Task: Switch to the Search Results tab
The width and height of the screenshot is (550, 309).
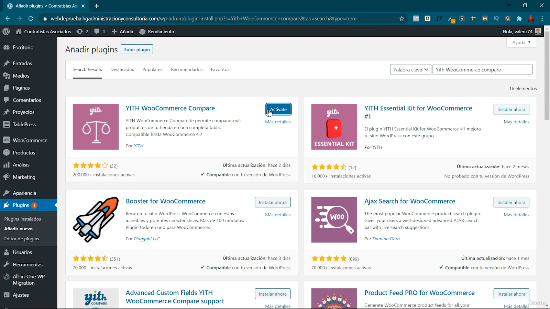Action: tap(87, 69)
